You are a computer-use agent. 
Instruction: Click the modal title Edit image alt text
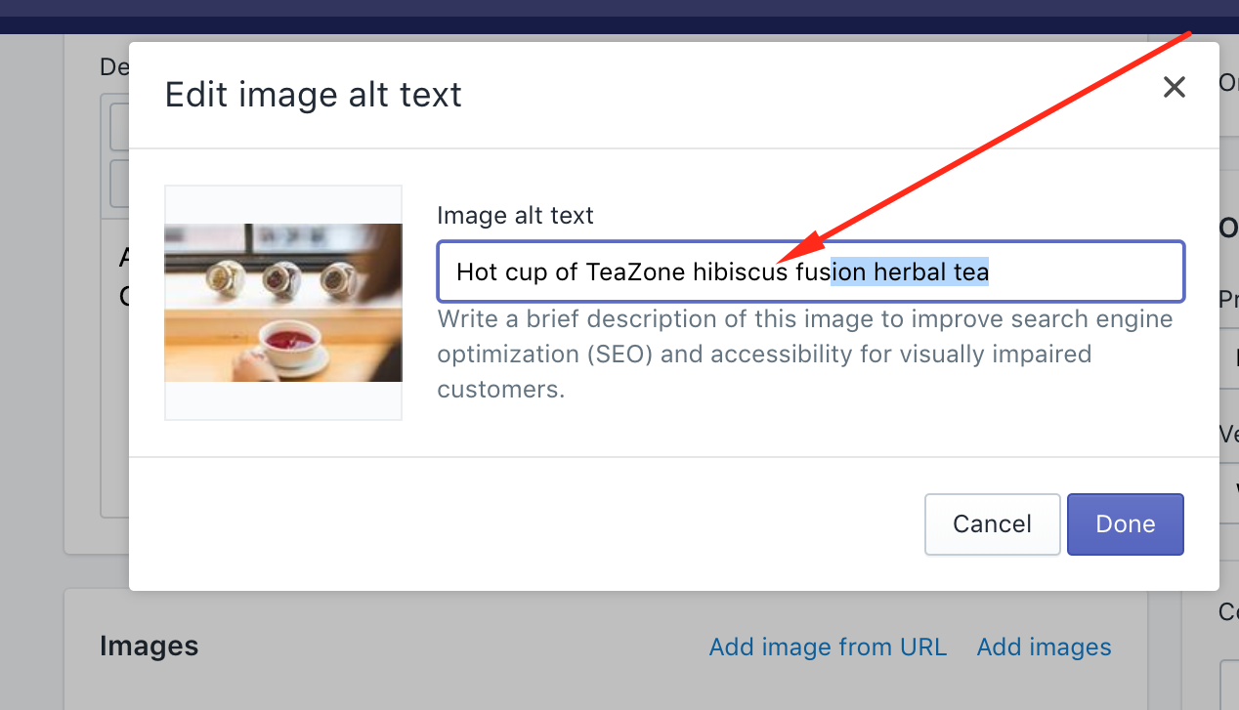(x=313, y=94)
